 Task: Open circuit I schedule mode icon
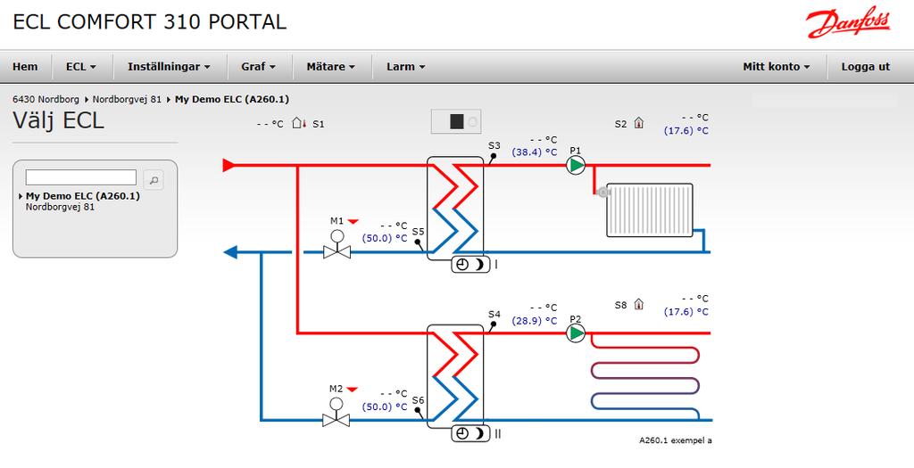tap(470, 265)
